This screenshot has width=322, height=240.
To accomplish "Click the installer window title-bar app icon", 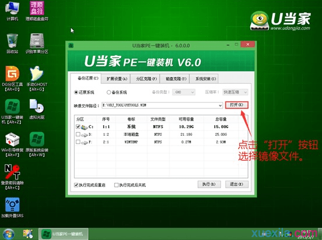I will (71, 45).
